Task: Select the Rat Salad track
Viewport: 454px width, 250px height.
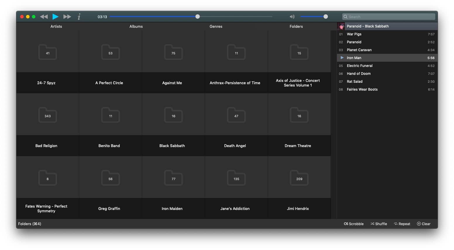Action: pyautogui.click(x=387, y=82)
